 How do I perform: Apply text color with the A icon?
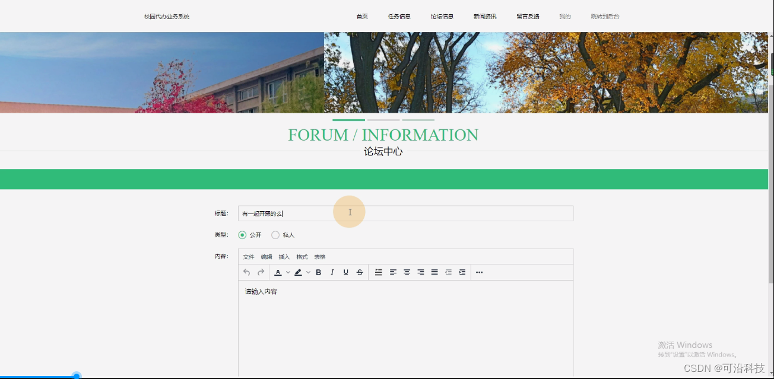click(278, 272)
